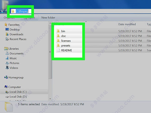Select Computer in navigation pane

(15, 87)
